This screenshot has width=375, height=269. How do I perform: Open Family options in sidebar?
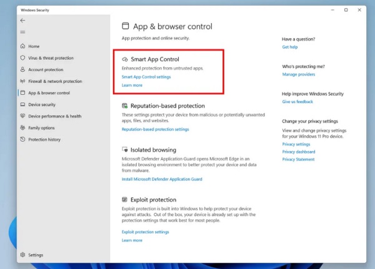41,128
